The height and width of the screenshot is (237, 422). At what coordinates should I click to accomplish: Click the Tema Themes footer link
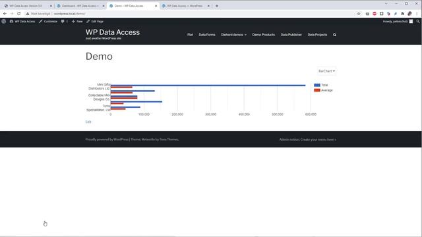tap(169, 140)
